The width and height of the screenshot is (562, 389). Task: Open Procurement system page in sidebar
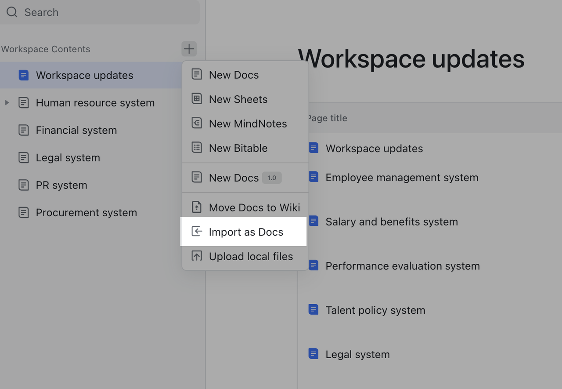tap(86, 213)
